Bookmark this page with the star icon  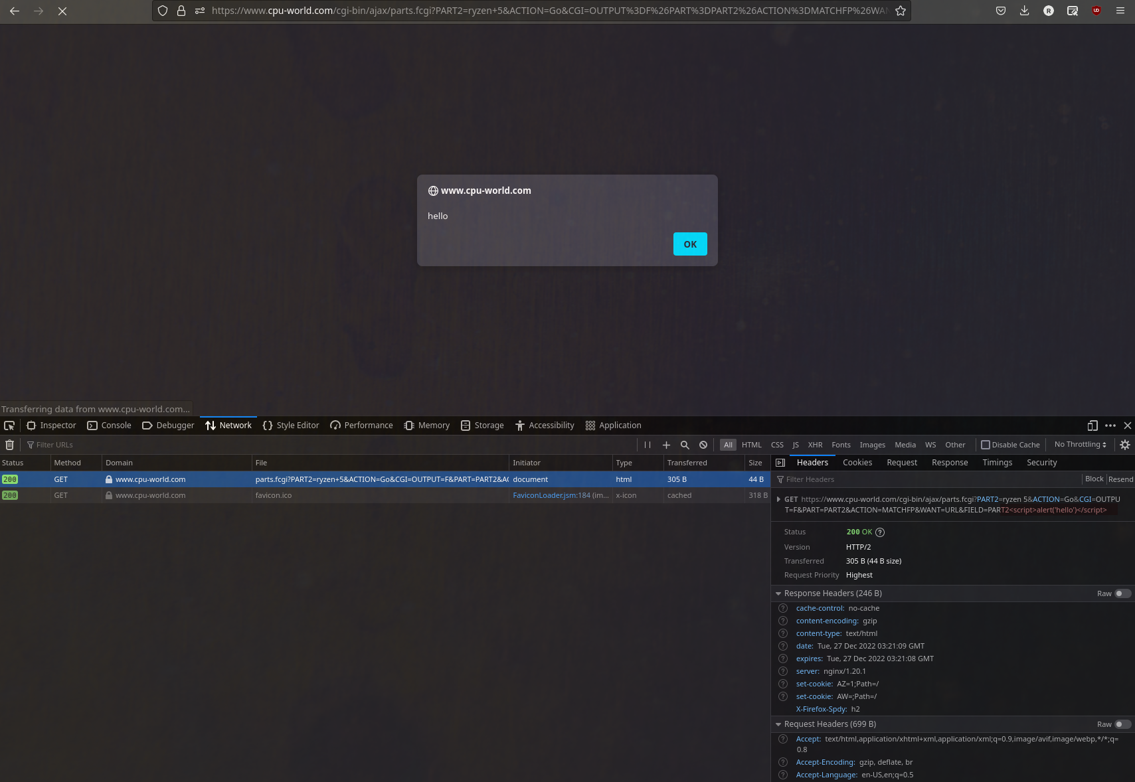900,11
